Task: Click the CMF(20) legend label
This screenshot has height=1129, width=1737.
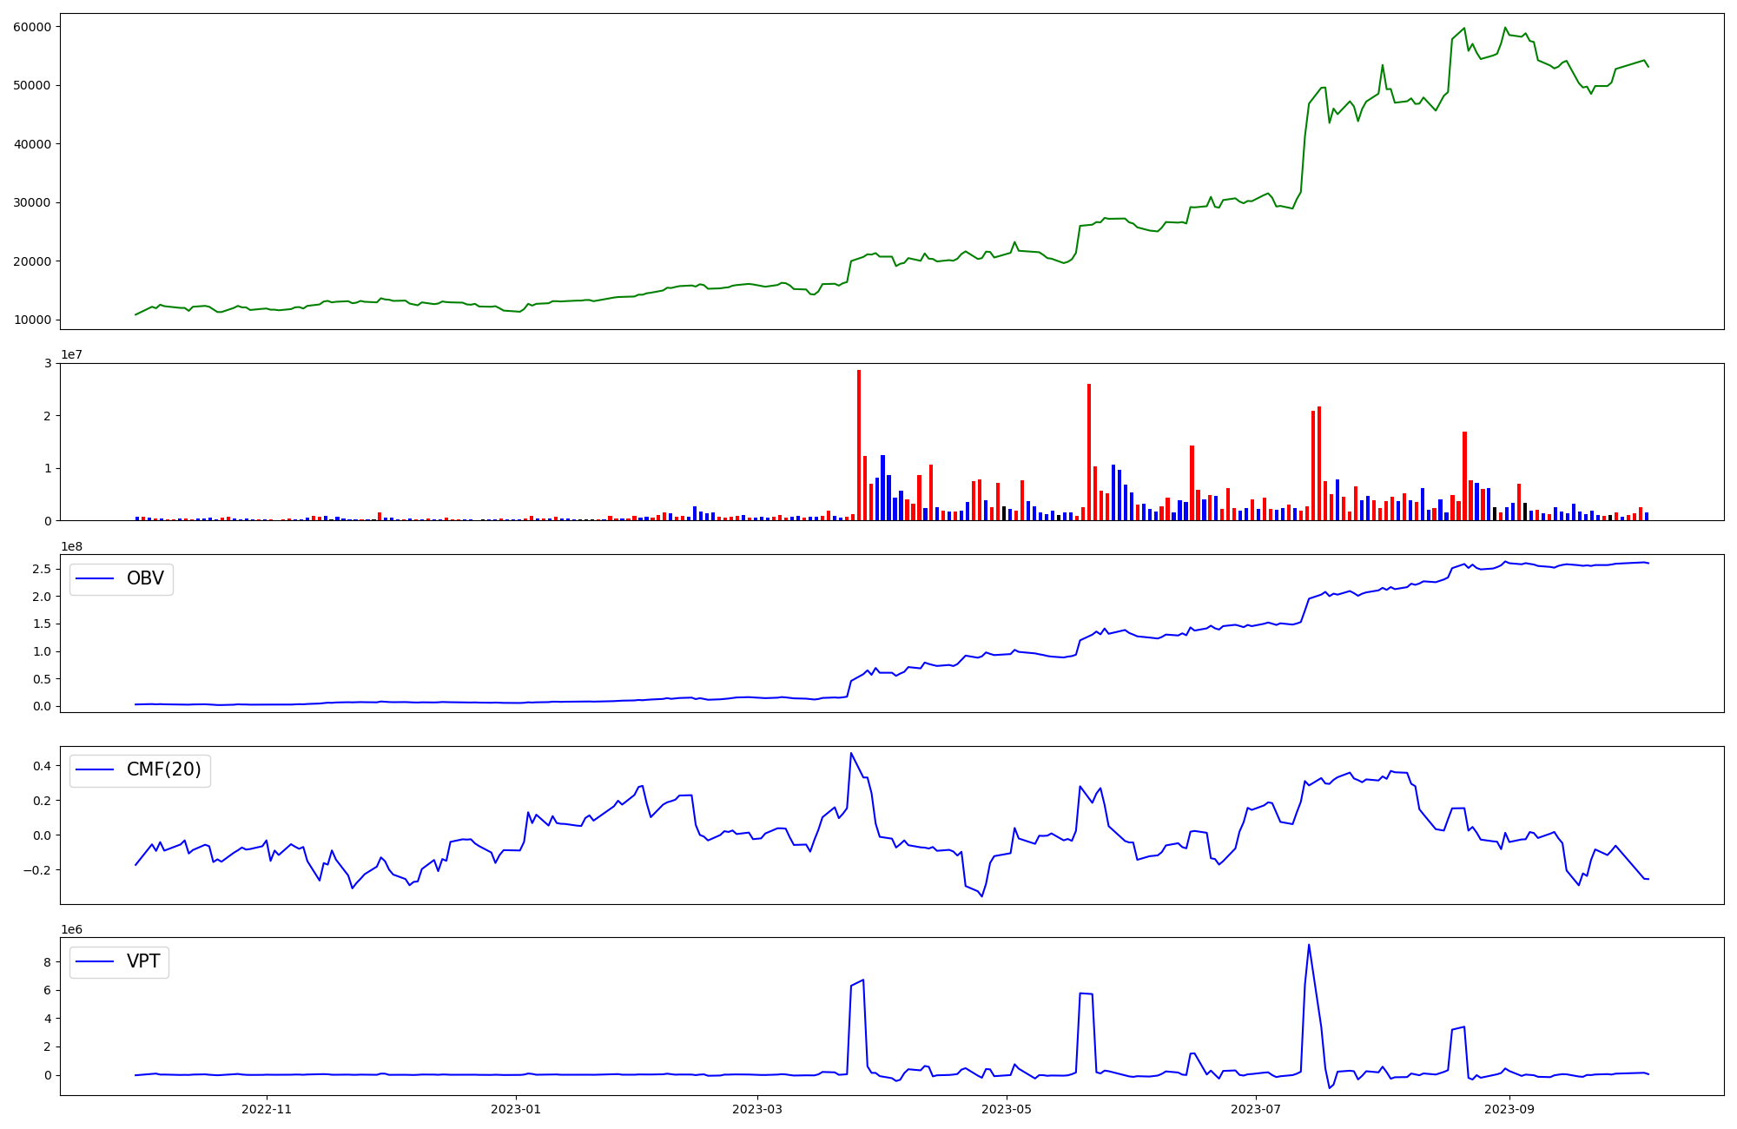Action: (163, 769)
